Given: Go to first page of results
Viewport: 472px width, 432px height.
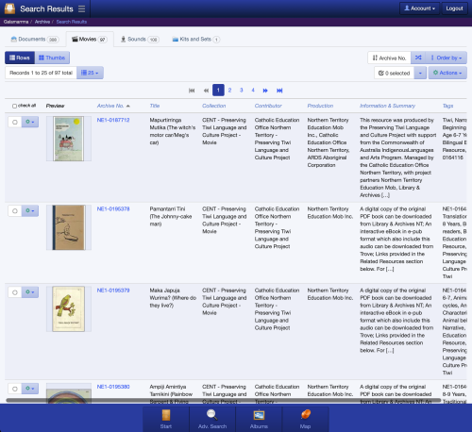Looking at the screenshot, I should pos(192,91).
